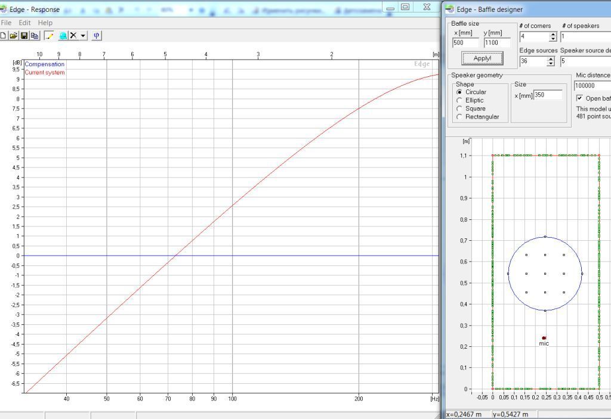Click the baffle x [mm] field

465,43
